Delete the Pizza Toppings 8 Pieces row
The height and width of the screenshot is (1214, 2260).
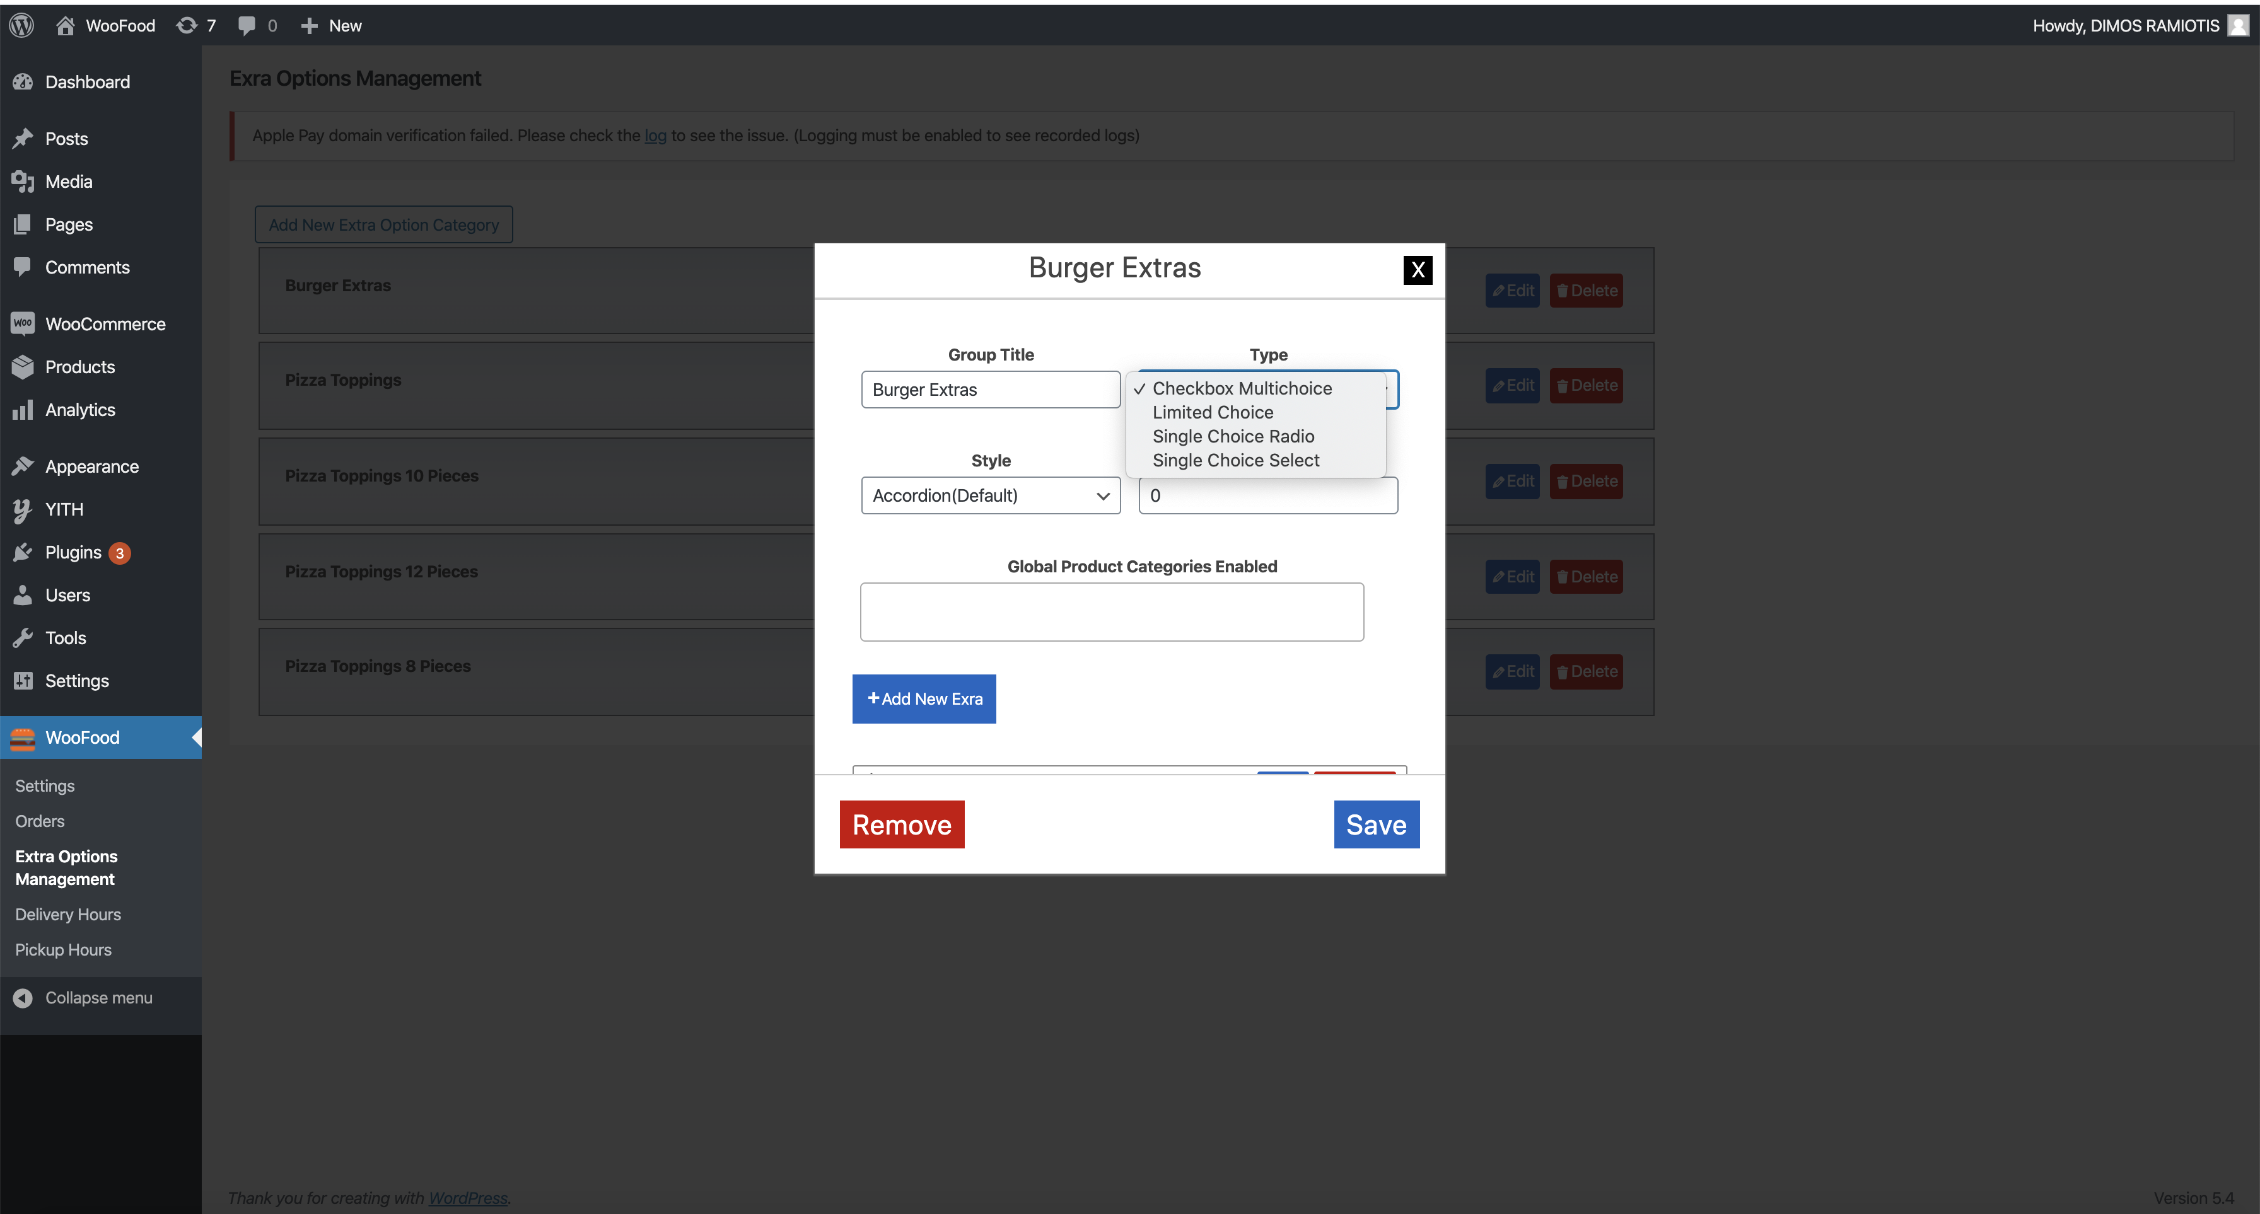(1586, 672)
